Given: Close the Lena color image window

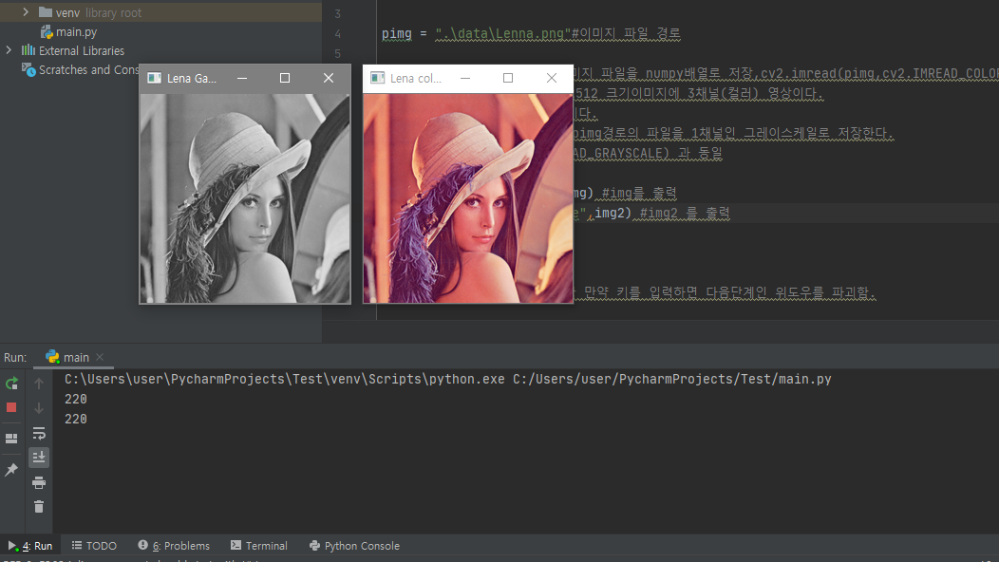Looking at the screenshot, I should [x=551, y=78].
